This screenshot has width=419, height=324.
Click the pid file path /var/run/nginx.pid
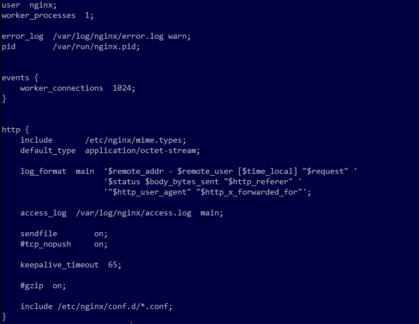point(96,46)
